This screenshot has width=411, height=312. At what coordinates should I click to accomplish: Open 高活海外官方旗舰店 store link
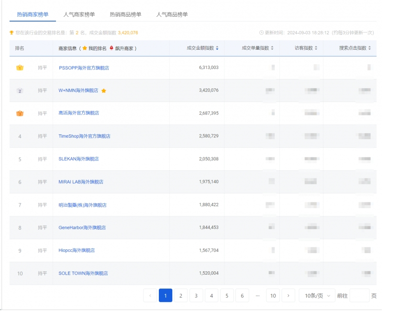coord(78,113)
